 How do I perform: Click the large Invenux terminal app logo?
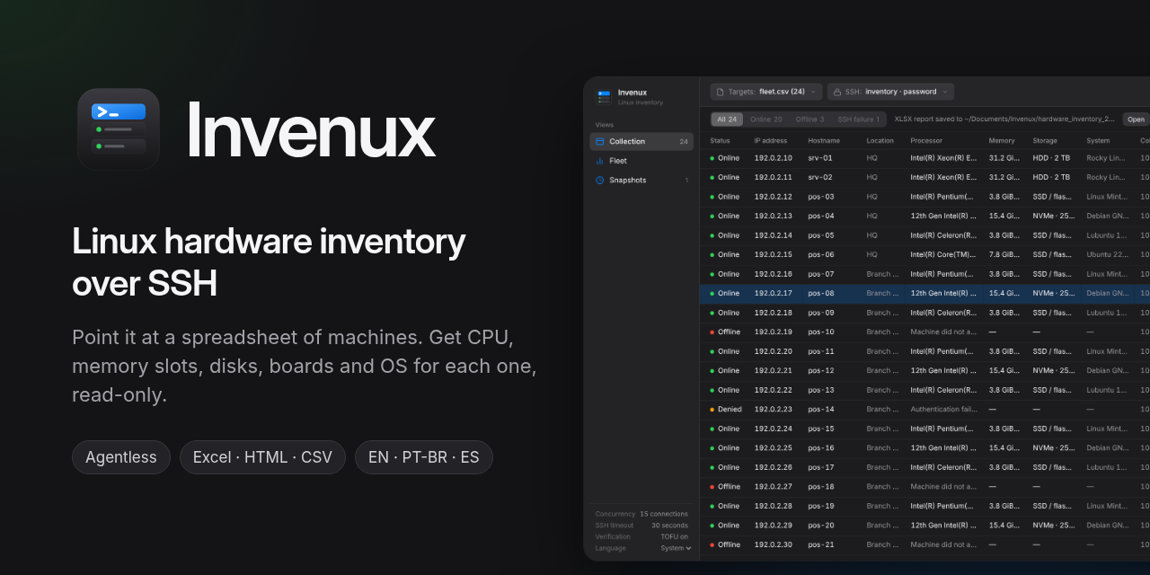click(x=119, y=129)
